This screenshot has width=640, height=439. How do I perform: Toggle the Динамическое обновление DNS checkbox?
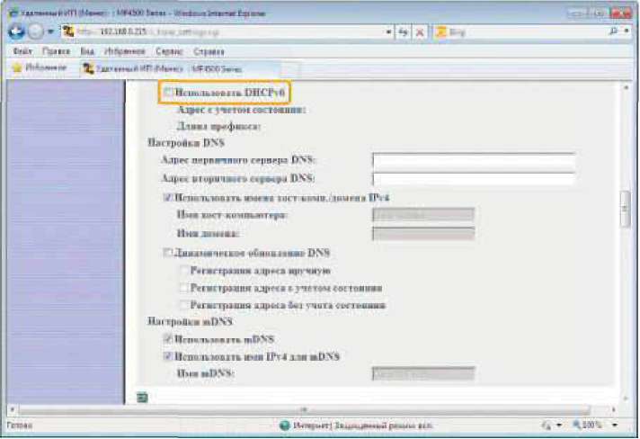(x=167, y=254)
